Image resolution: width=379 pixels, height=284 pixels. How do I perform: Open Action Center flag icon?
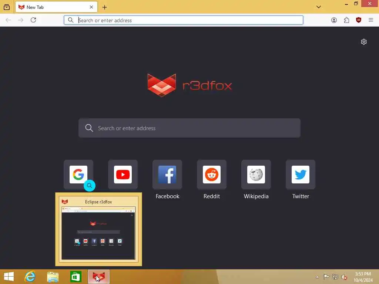point(326,277)
